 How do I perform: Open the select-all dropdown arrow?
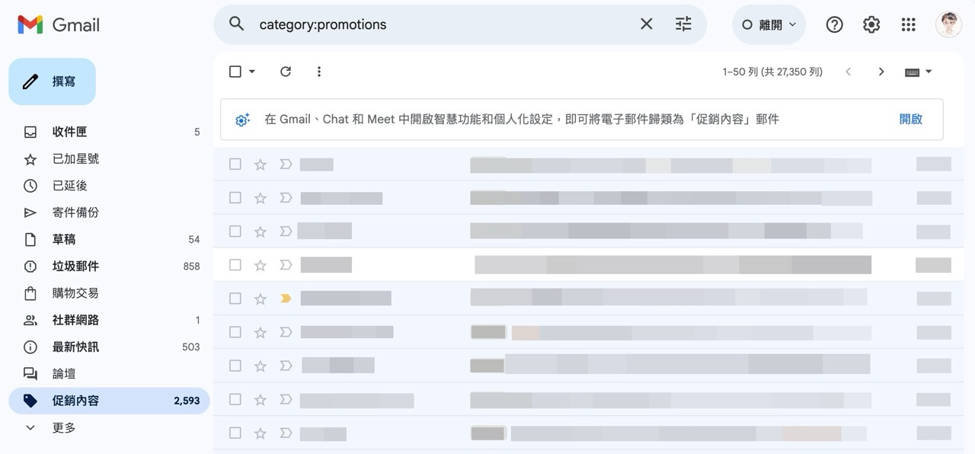252,72
